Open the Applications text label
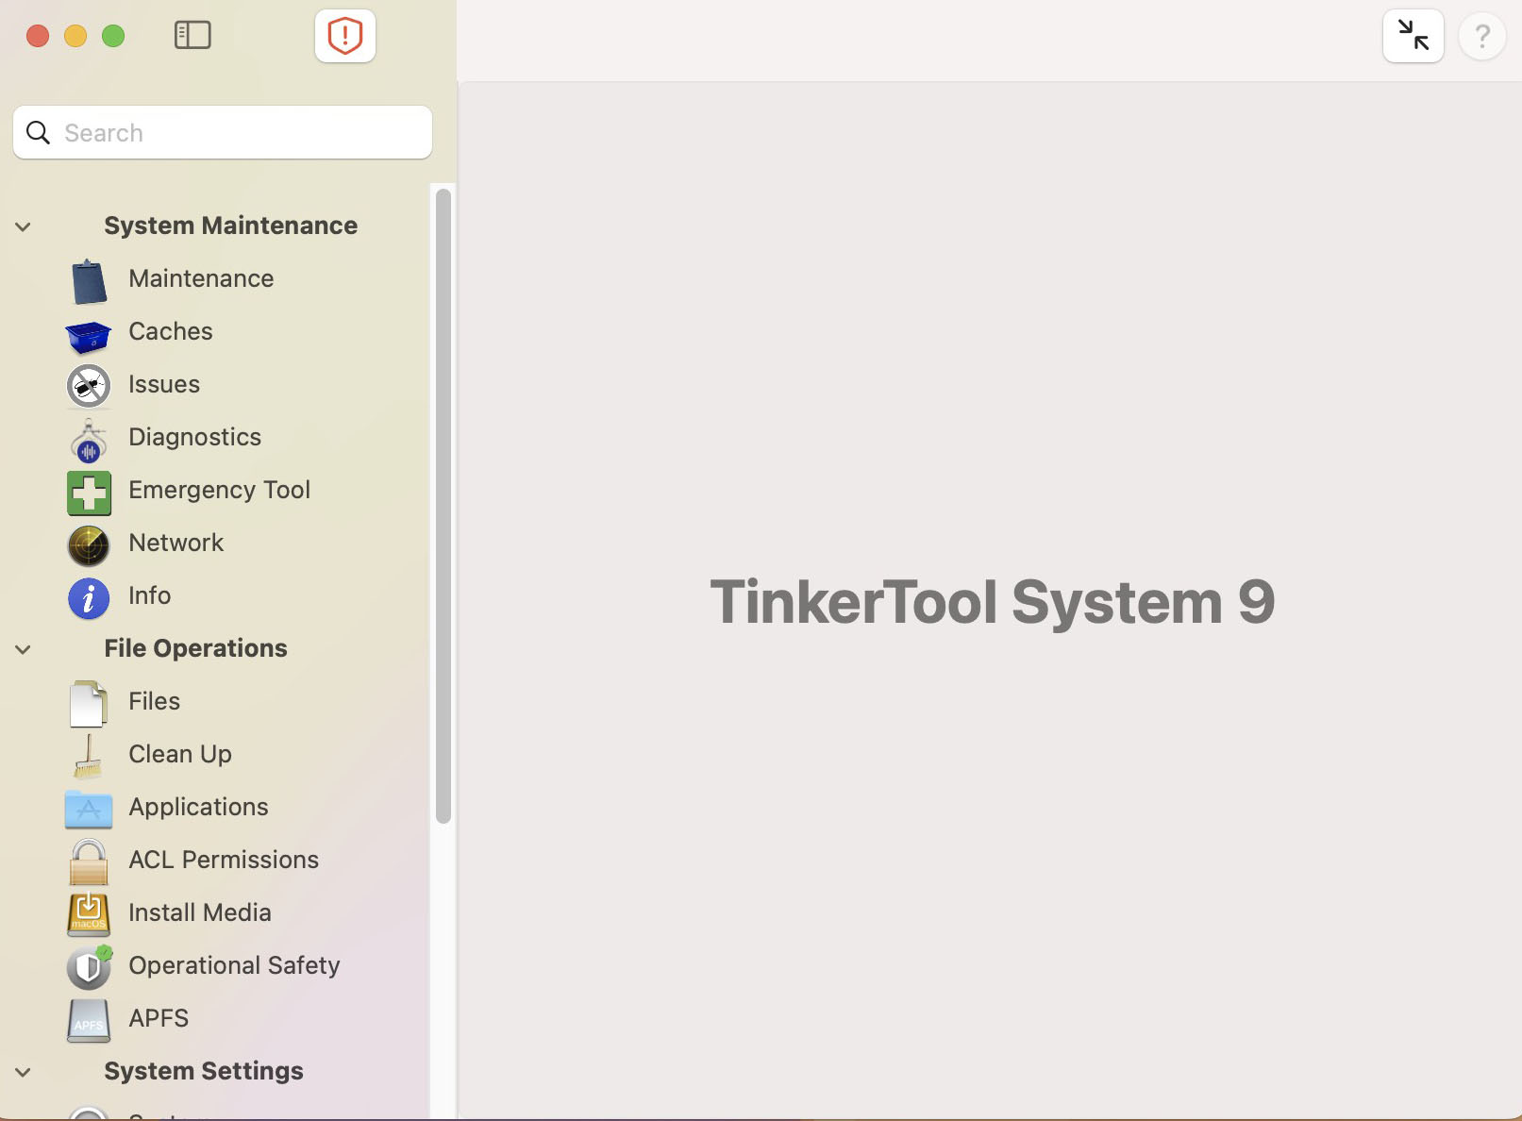The height and width of the screenshot is (1121, 1522). tap(198, 807)
